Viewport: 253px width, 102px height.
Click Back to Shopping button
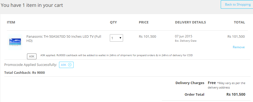click(x=237, y=4)
